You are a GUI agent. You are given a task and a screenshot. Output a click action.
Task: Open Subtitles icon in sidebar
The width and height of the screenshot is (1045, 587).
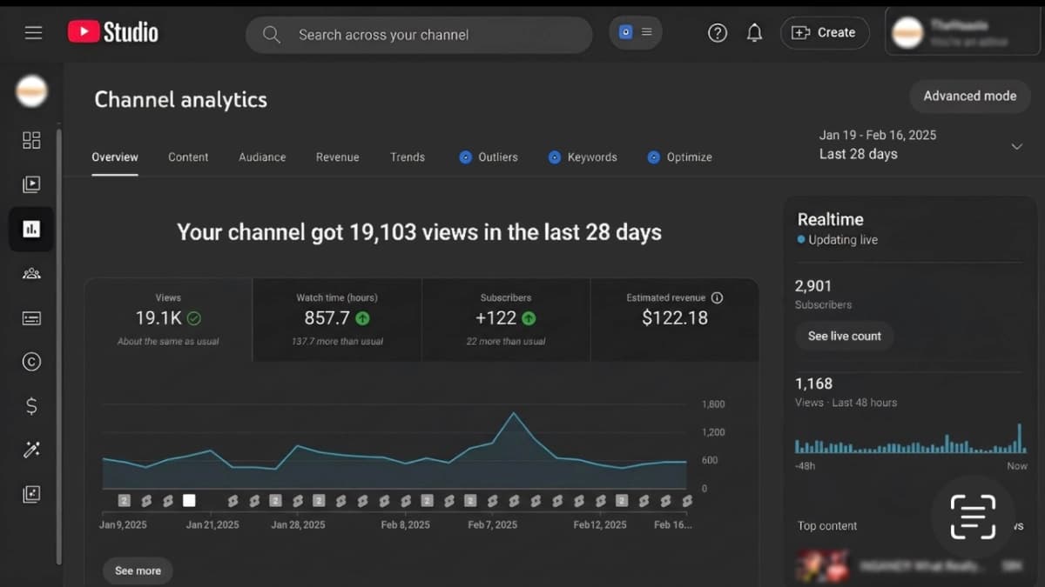pos(31,318)
